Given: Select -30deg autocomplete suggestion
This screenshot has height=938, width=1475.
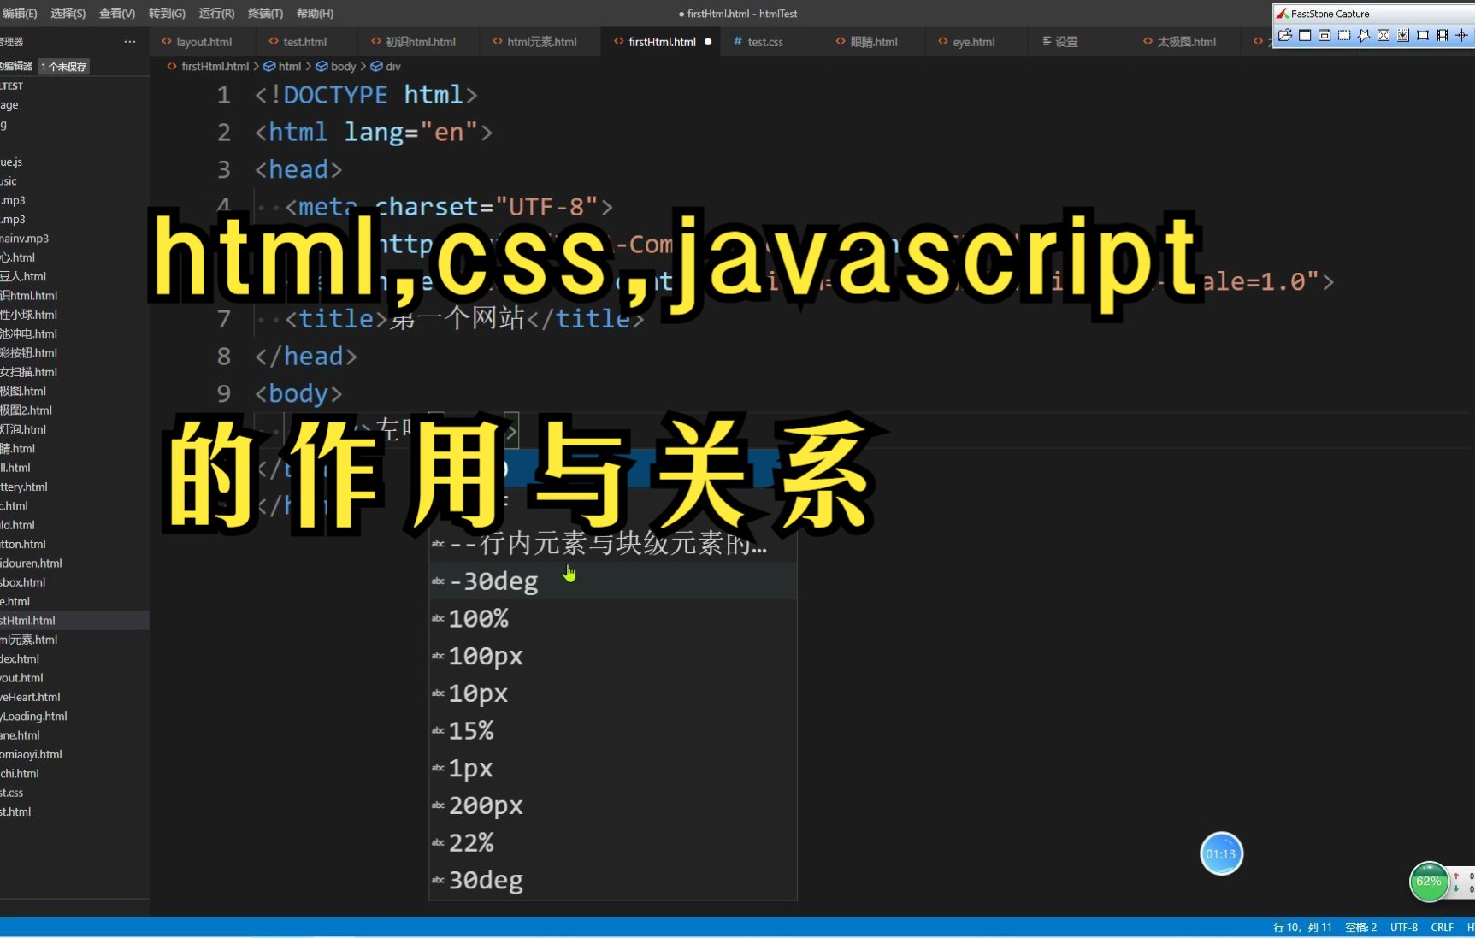Looking at the screenshot, I should tap(612, 581).
